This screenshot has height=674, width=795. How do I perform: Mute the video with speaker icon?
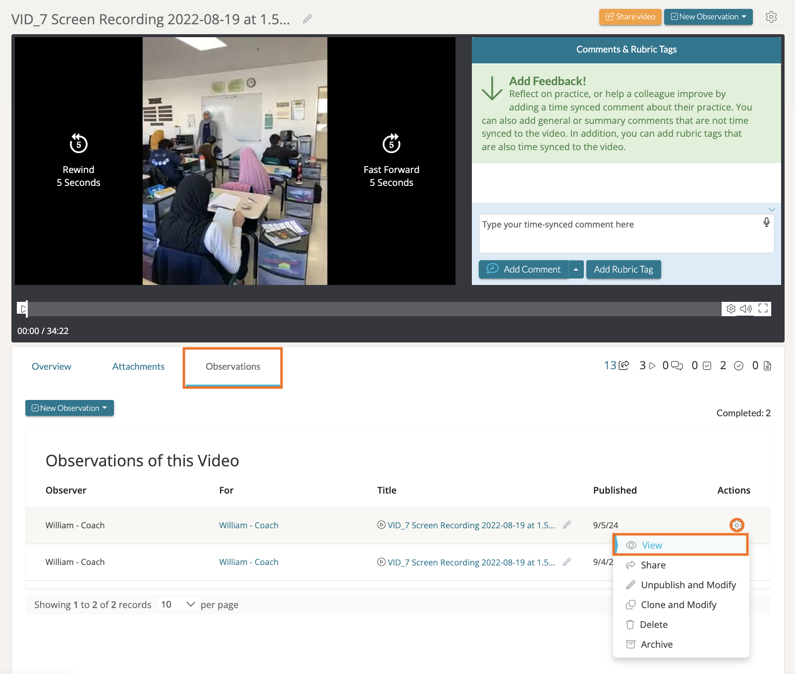click(x=745, y=309)
